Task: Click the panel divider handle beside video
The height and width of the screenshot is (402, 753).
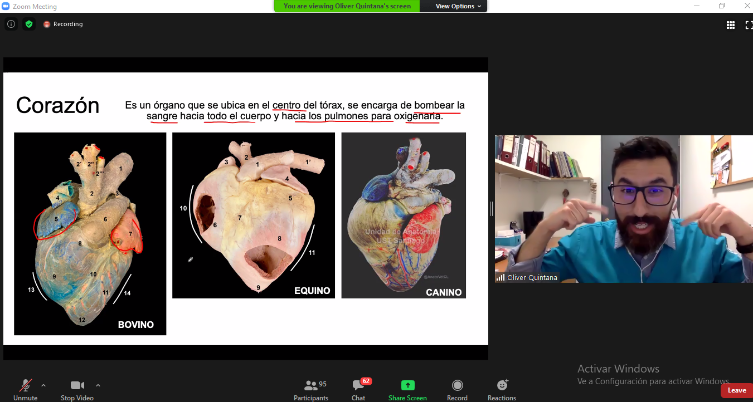Action: 491,209
